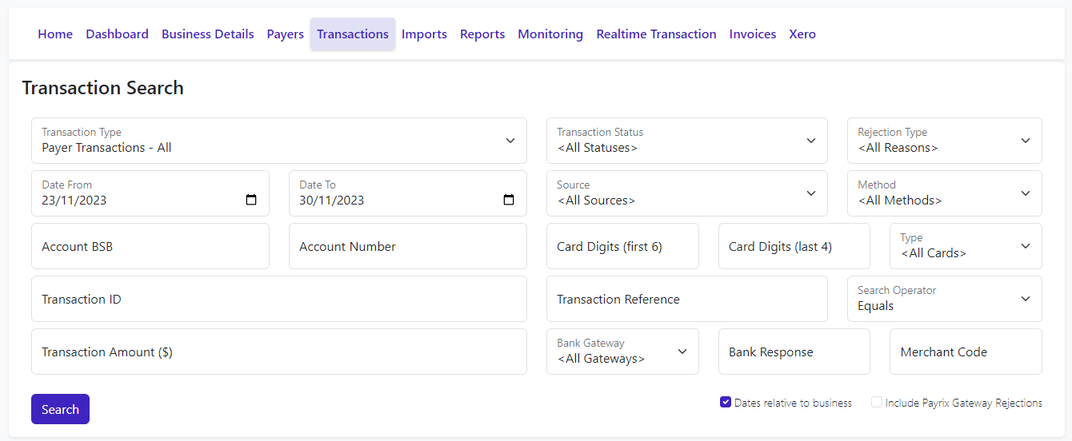Expand the Search Operator dropdown
Image resolution: width=1072 pixels, height=441 pixels.
coord(944,299)
